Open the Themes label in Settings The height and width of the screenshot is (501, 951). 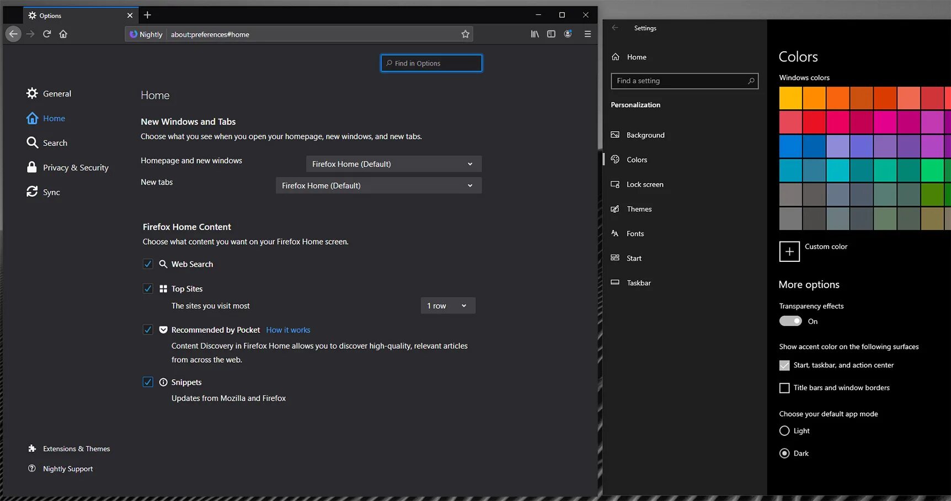[639, 209]
